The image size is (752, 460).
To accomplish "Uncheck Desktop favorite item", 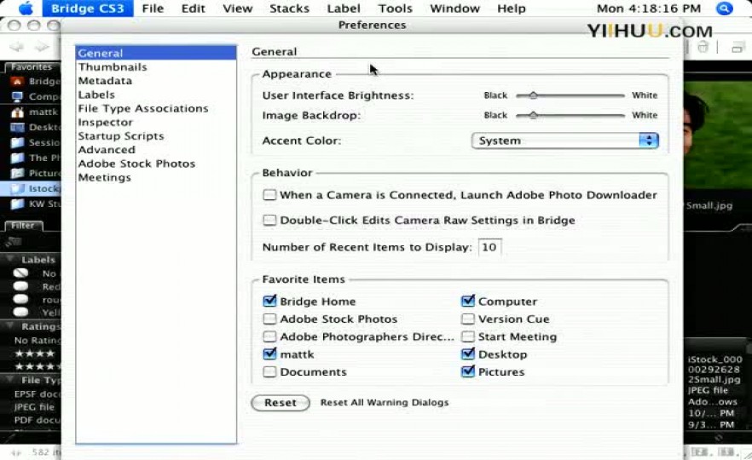I will click(x=467, y=354).
